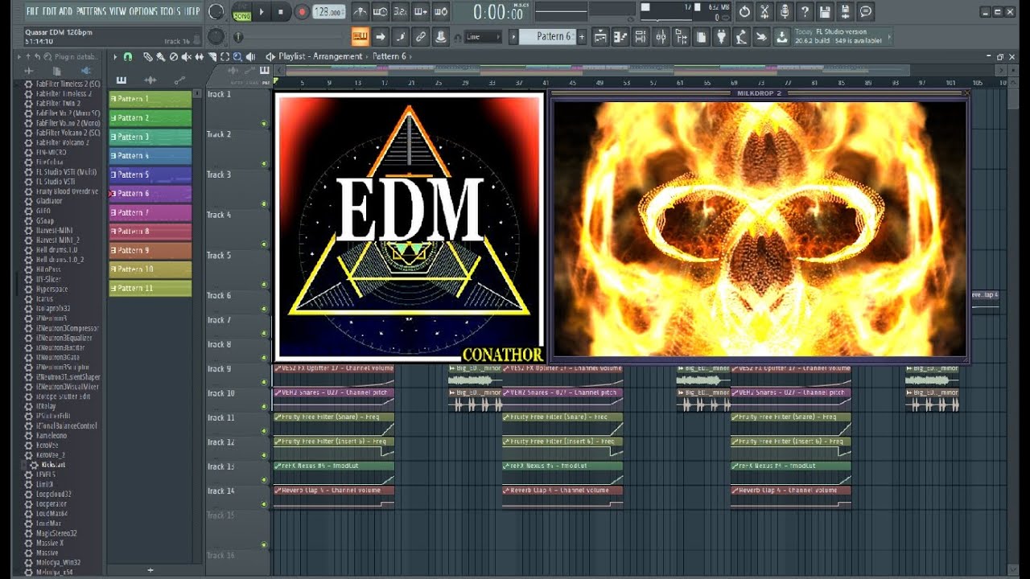Open the audio editor scissors icon
Viewport: 1030px width, 579px height.
tap(764, 12)
